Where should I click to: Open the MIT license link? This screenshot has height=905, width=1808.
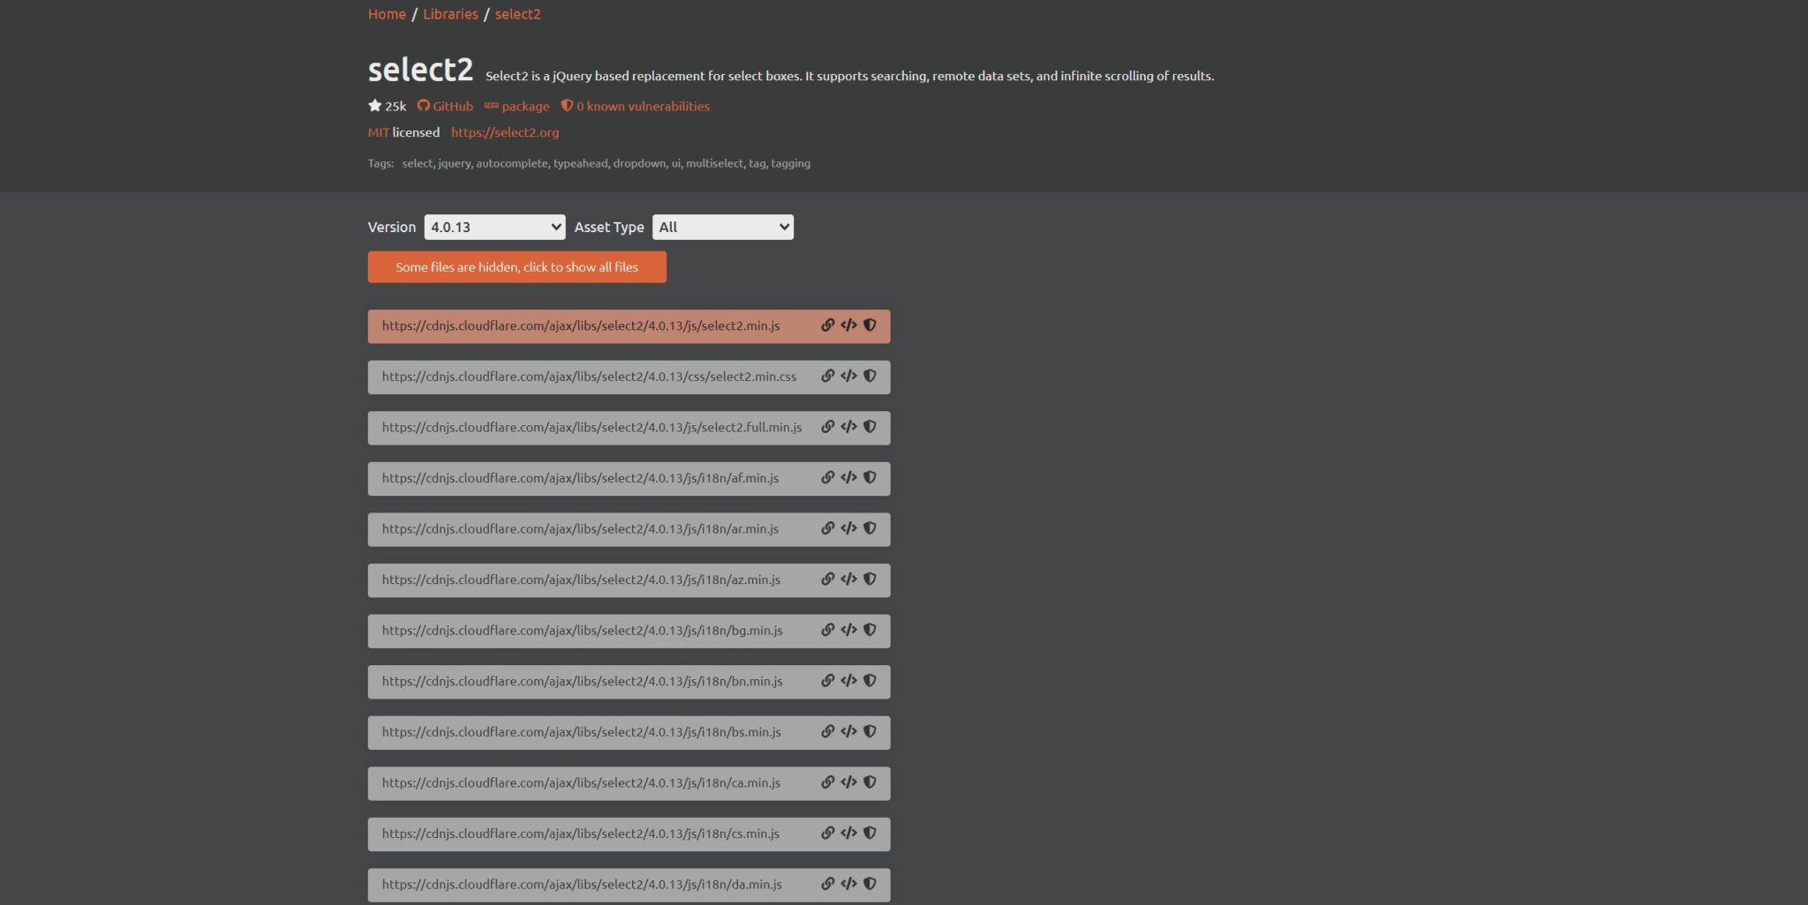(x=378, y=132)
